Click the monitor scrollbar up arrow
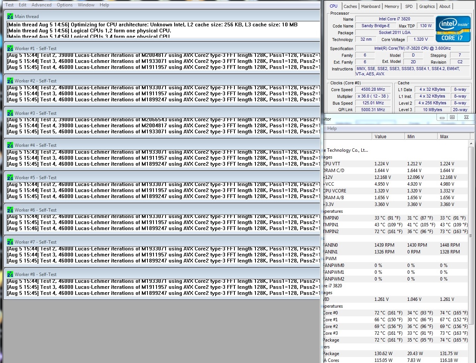 [x=471, y=144]
